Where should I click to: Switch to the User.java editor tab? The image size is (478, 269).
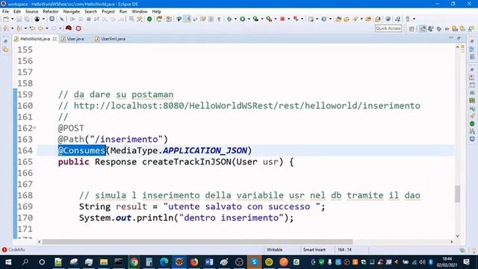pos(72,39)
